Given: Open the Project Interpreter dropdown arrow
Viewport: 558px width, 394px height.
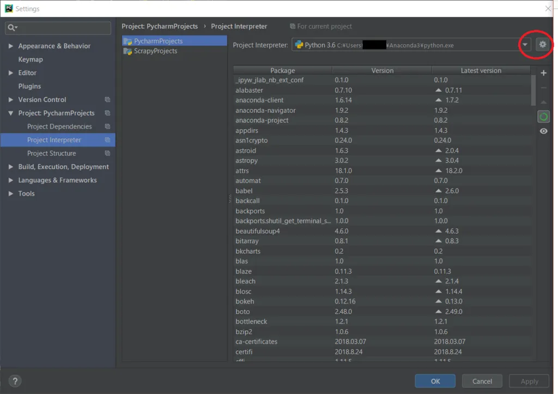Looking at the screenshot, I should (525, 45).
